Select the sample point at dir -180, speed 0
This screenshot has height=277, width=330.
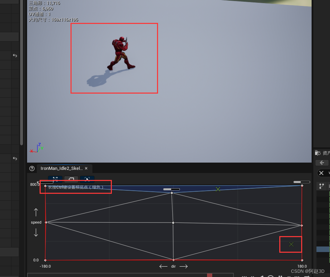[x=45, y=260]
